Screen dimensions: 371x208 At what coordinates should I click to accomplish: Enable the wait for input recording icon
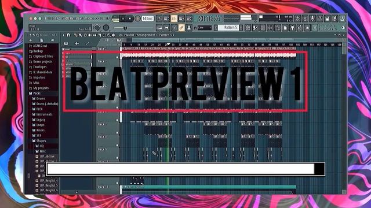[166, 18]
